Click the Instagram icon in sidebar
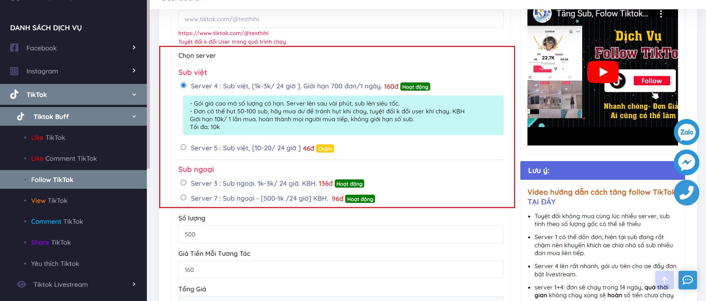Viewport: 706px width, 301px height. (14, 71)
